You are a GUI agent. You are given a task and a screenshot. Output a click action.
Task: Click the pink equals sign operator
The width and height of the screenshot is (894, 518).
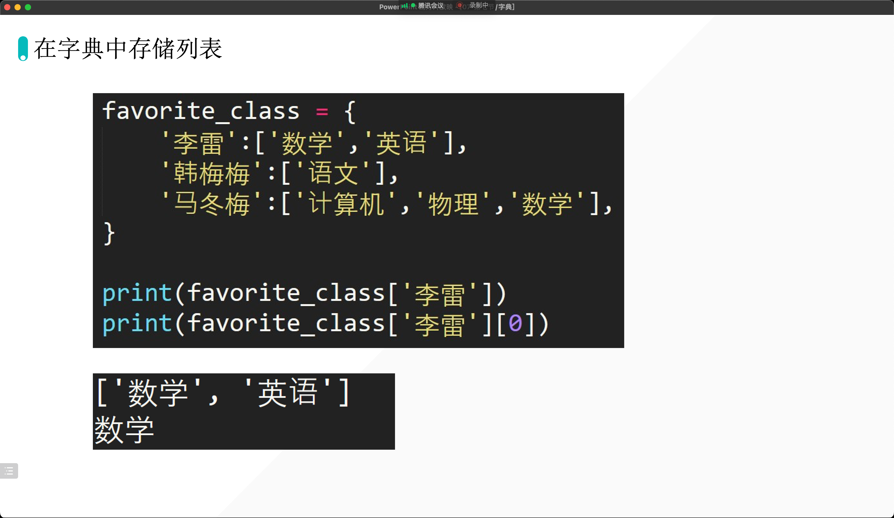[x=322, y=112]
